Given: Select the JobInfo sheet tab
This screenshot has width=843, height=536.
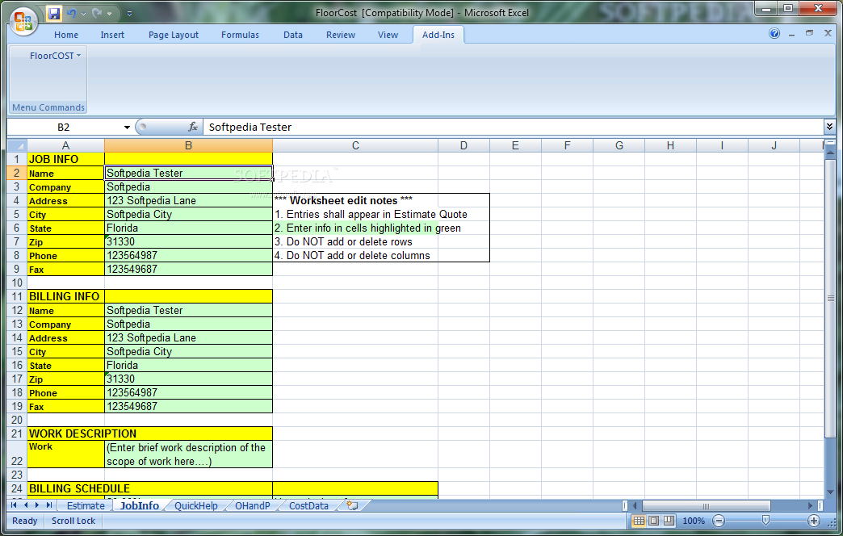Looking at the screenshot, I should coord(139,506).
